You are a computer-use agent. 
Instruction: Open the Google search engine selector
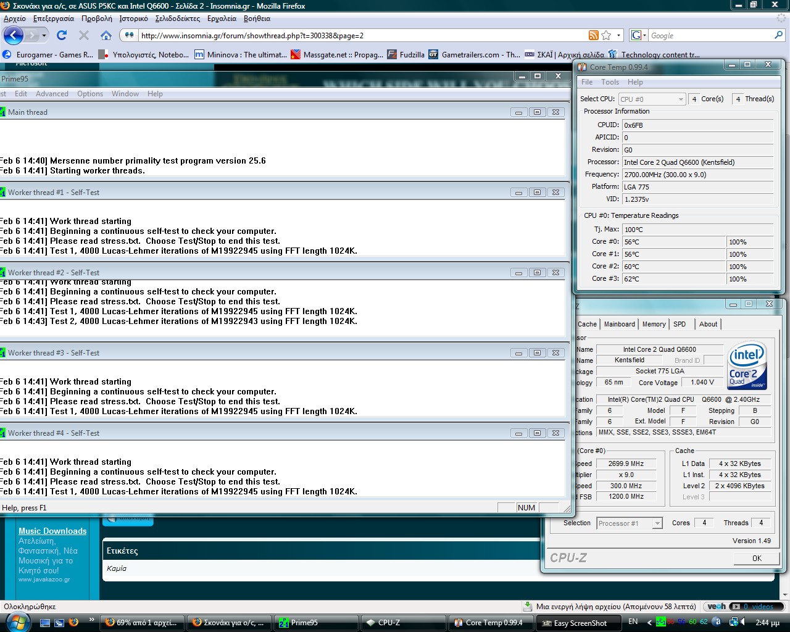click(x=639, y=35)
